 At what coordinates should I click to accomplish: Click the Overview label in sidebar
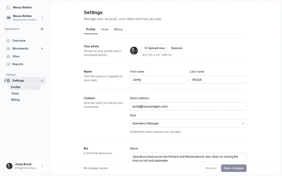point(19,41)
